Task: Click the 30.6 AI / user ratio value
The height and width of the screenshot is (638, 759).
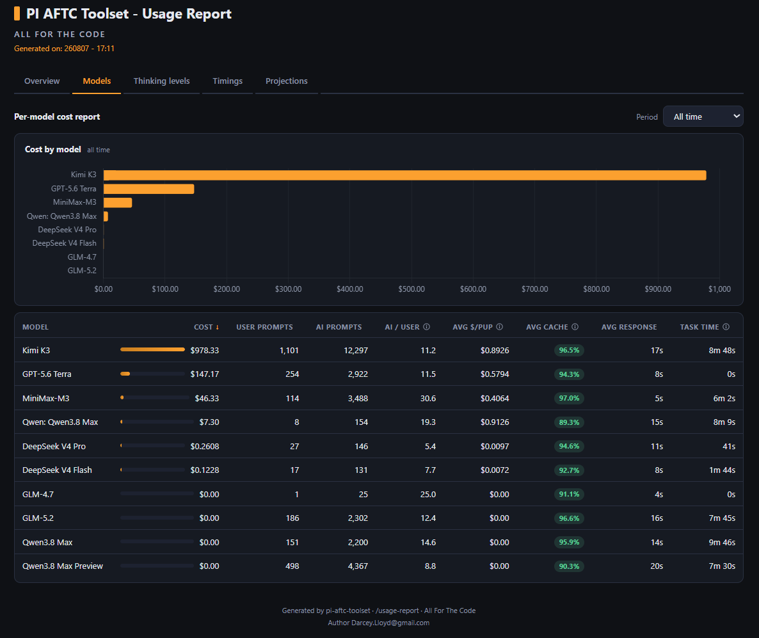Action: tap(428, 399)
